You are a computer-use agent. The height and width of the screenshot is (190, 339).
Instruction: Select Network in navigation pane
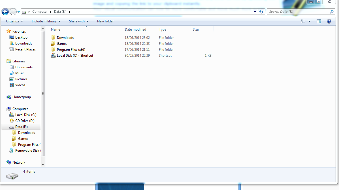click(19, 162)
